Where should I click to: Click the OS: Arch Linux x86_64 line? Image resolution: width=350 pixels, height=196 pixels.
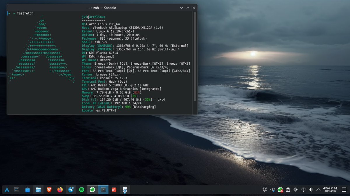pos(101,24)
